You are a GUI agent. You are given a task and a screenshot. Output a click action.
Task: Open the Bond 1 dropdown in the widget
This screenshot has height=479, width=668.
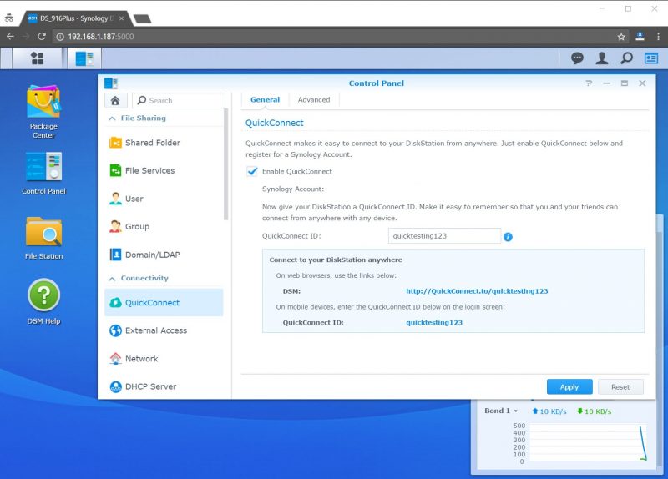pos(502,411)
